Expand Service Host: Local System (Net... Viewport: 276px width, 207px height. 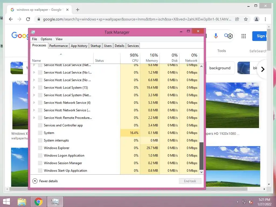pyautogui.click(x=34, y=95)
